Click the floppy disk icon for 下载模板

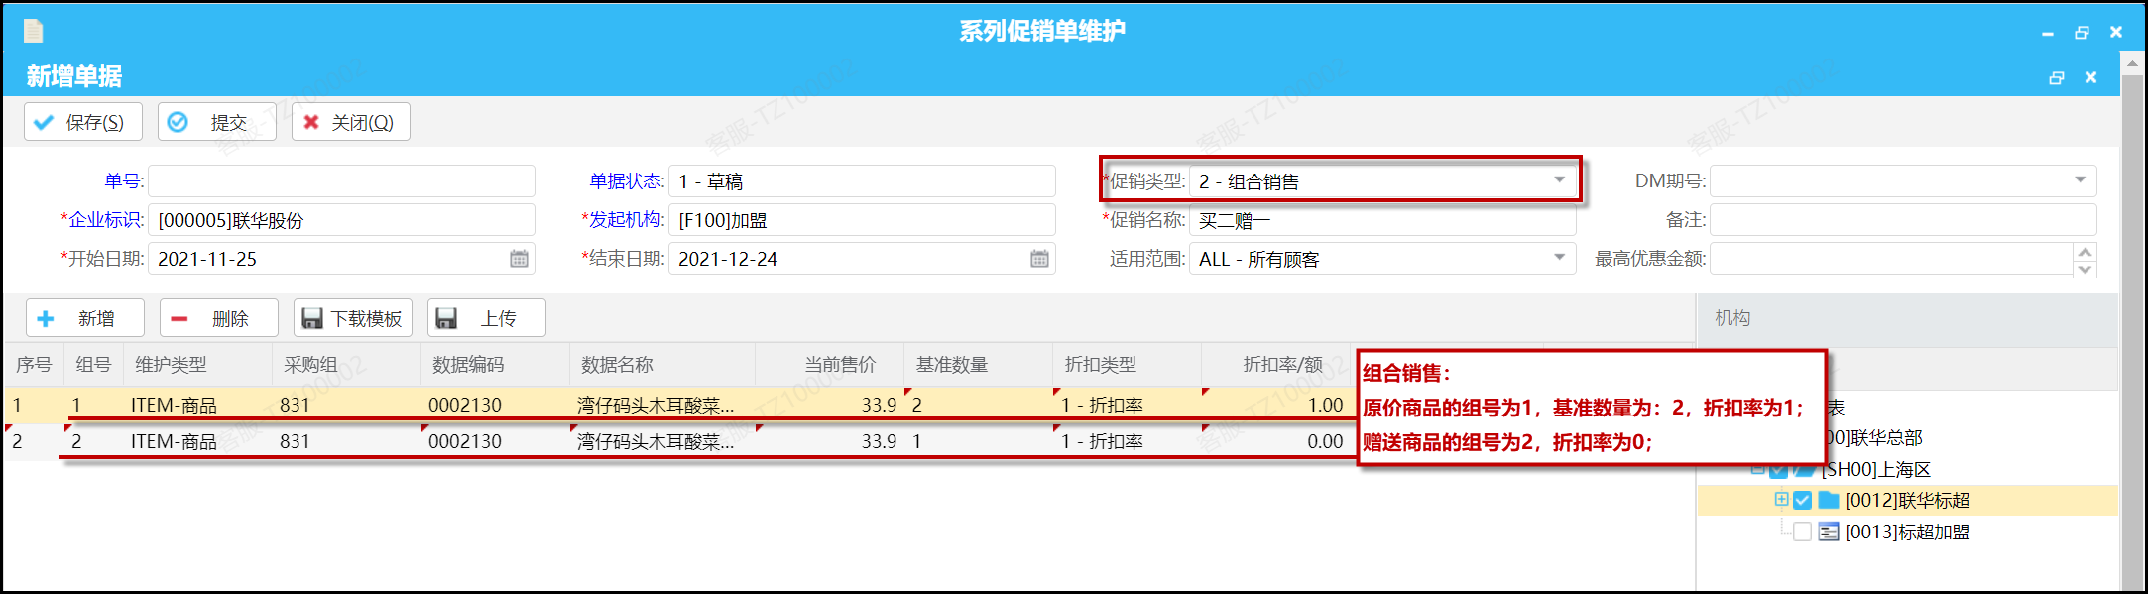312,318
